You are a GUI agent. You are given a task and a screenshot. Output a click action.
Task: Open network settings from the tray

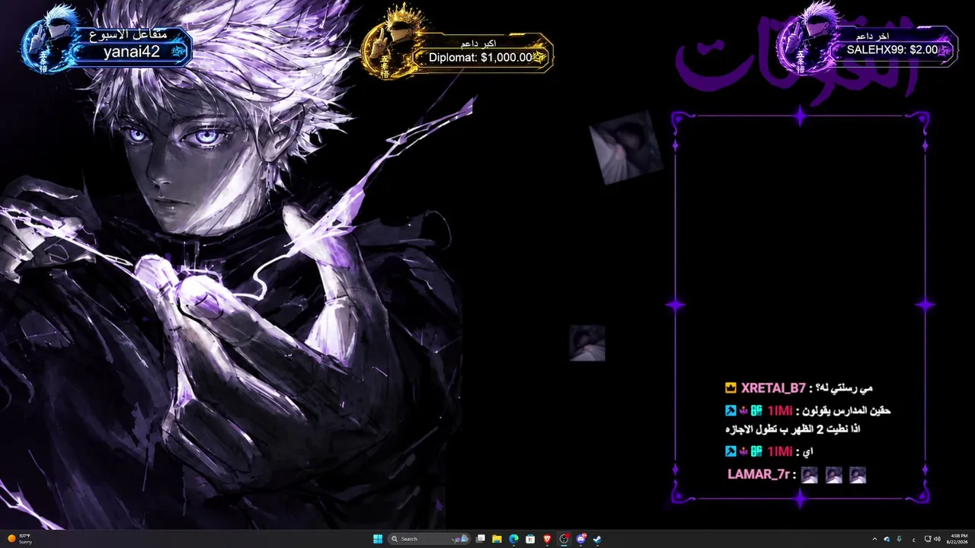coord(927,539)
